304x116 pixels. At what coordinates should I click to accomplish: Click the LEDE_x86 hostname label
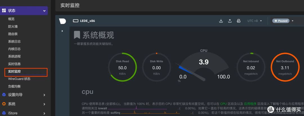pos(88,21)
